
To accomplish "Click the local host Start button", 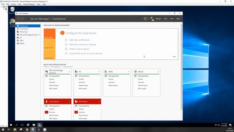I will tap(3, 129).
